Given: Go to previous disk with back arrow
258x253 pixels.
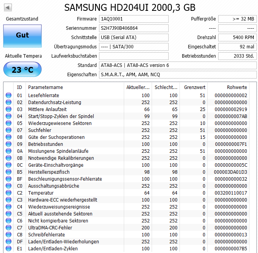Looking at the screenshot, I should pos(8,8).
